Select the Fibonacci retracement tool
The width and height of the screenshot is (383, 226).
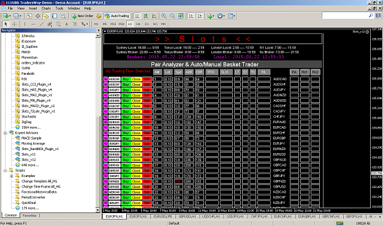[x=58, y=24]
